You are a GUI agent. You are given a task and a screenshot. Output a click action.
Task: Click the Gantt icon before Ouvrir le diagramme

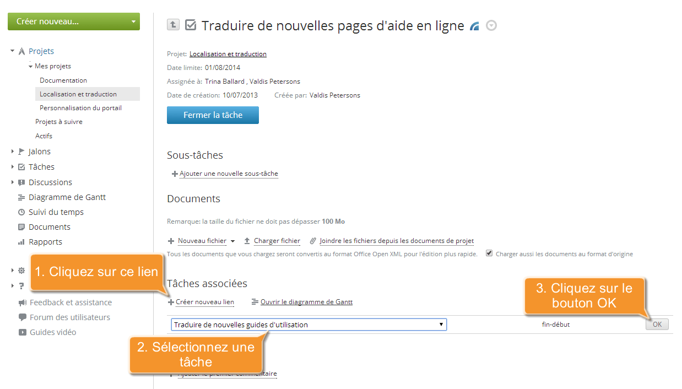click(255, 302)
